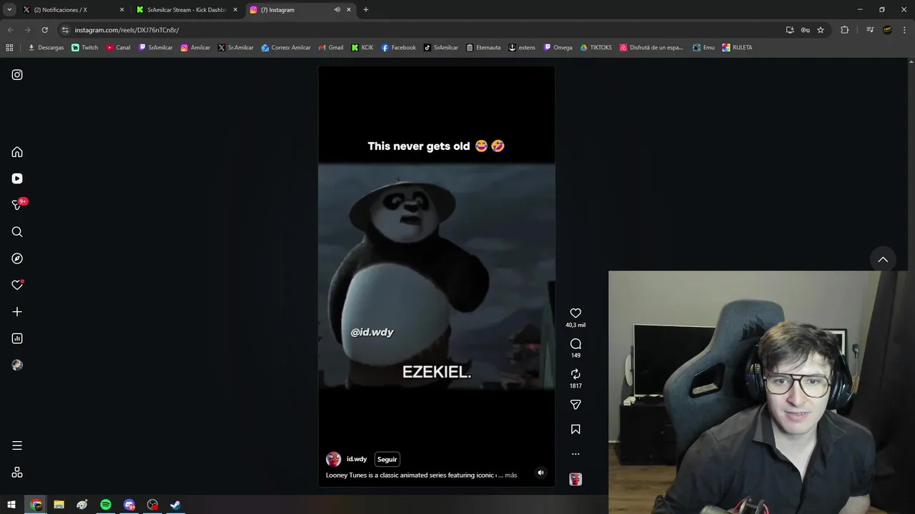Open File Explorer from taskbar
This screenshot has width=915, height=514.
[x=59, y=505]
